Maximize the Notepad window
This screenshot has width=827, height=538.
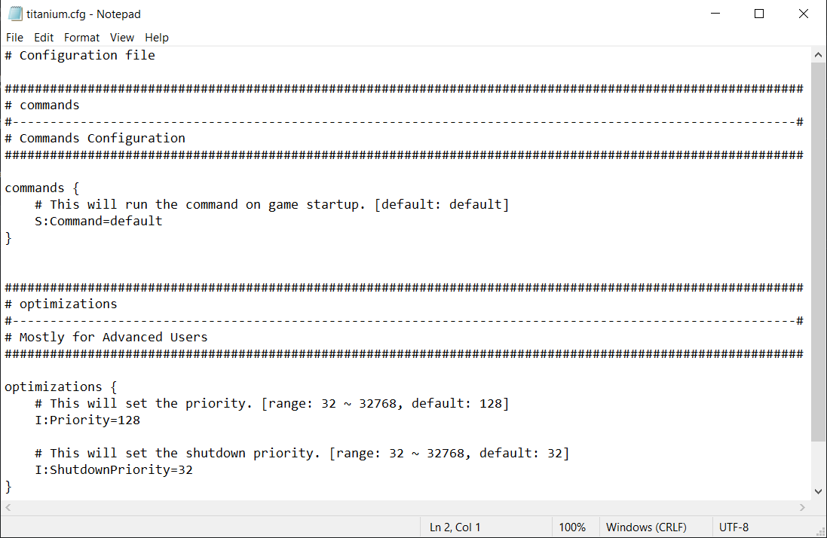pyautogui.click(x=759, y=14)
